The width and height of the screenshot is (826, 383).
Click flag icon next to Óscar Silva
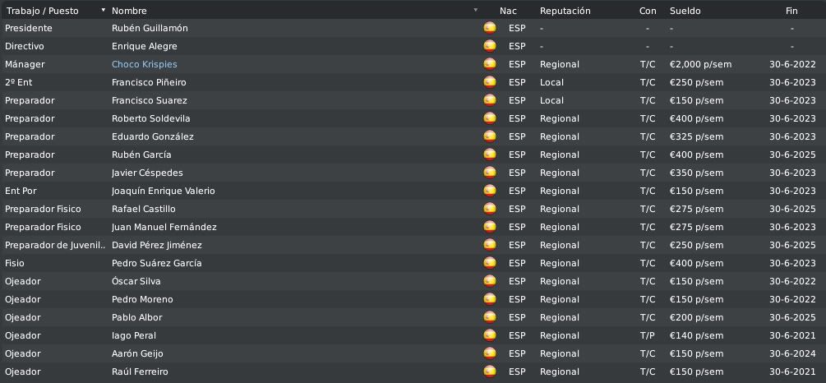[x=490, y=281]
